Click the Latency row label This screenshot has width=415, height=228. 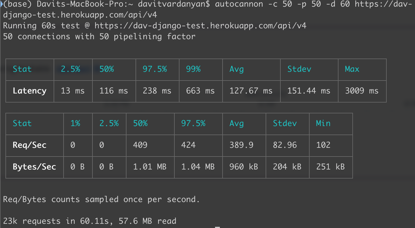(30, 91)
